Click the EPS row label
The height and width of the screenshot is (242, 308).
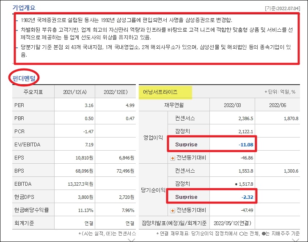(19, 157)
